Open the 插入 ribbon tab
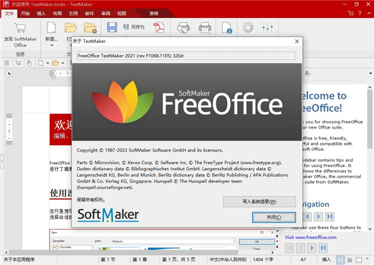 [x=41, y=12]
